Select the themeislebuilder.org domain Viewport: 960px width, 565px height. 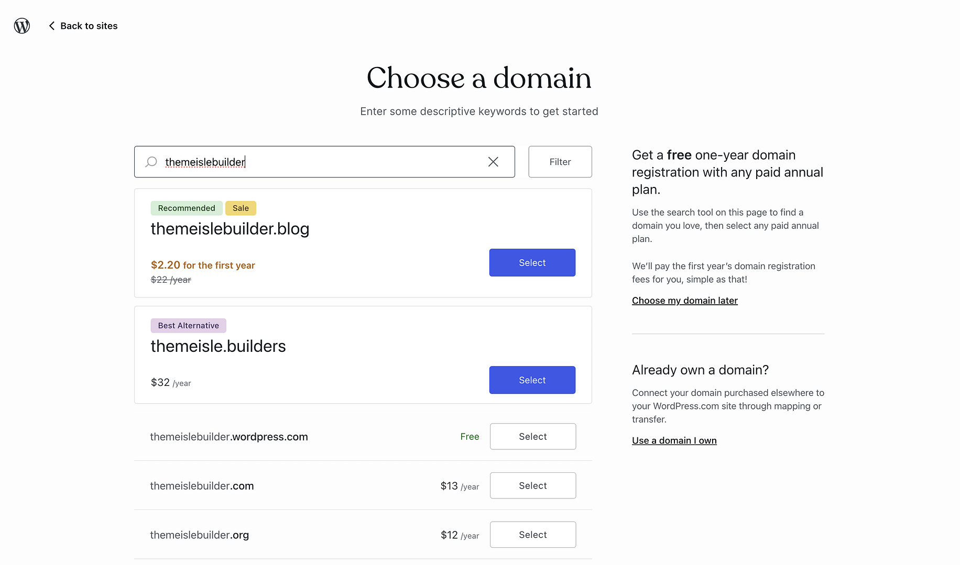[532, 534]
